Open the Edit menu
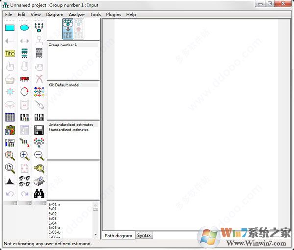Image resolution: width=294 pixels, height=250 pixels. 22,14
